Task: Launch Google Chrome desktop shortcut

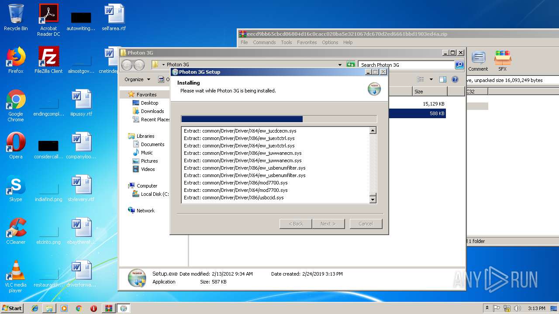Action: pos(16,106)
